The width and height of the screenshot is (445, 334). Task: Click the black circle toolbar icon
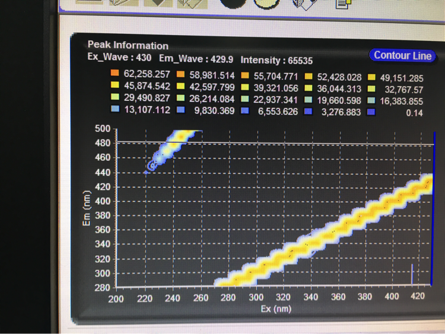tap(233, 3)
